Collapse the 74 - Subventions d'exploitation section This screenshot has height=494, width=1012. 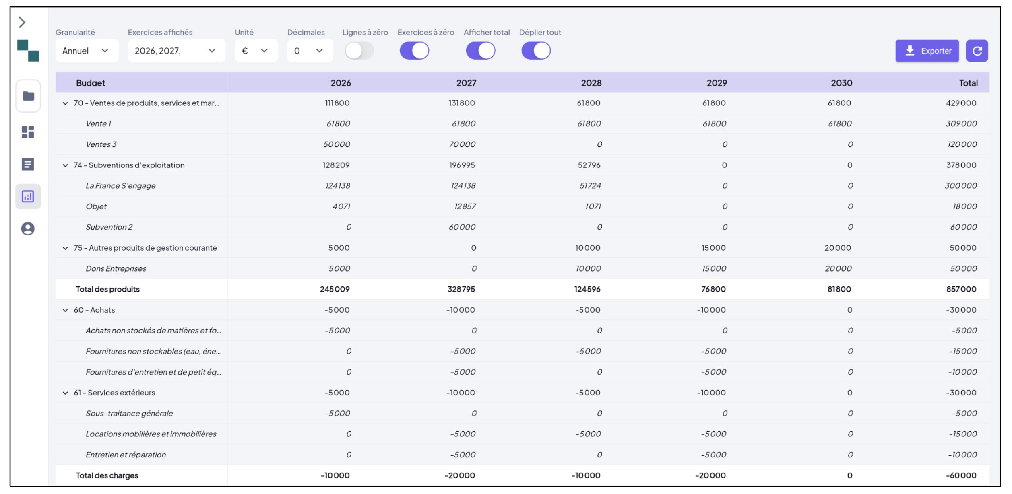click(x=65, y=165)
